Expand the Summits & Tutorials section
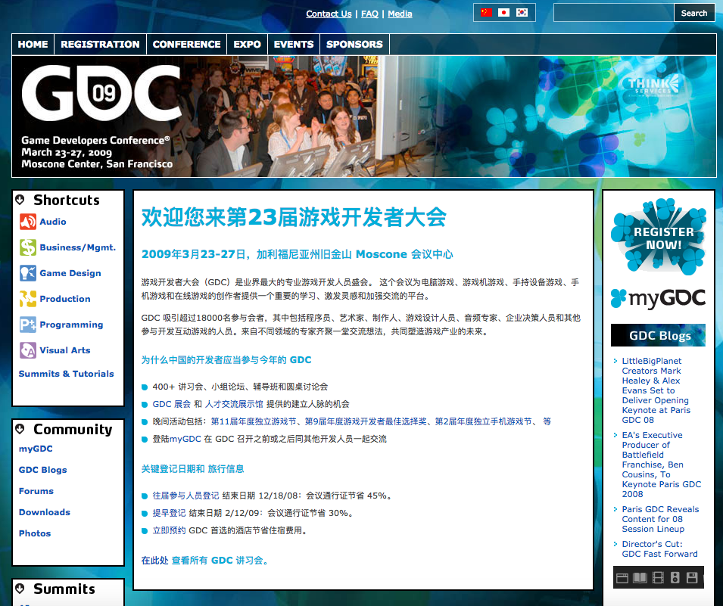The width and height of the screenshot is (723, 606). [x=66, y=374]
